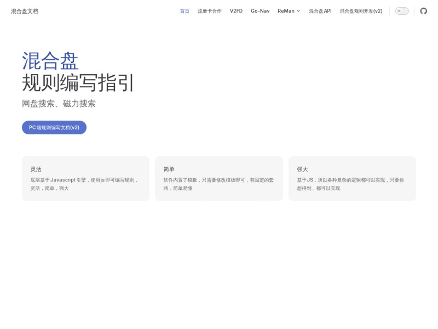
Task: Open 混合盘 API nav link
Action: pos(320,11)
